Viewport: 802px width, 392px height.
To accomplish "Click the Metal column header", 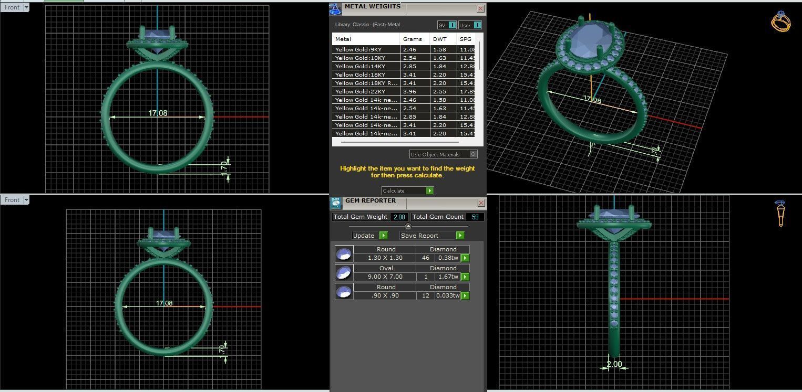I will pos(366,39).
